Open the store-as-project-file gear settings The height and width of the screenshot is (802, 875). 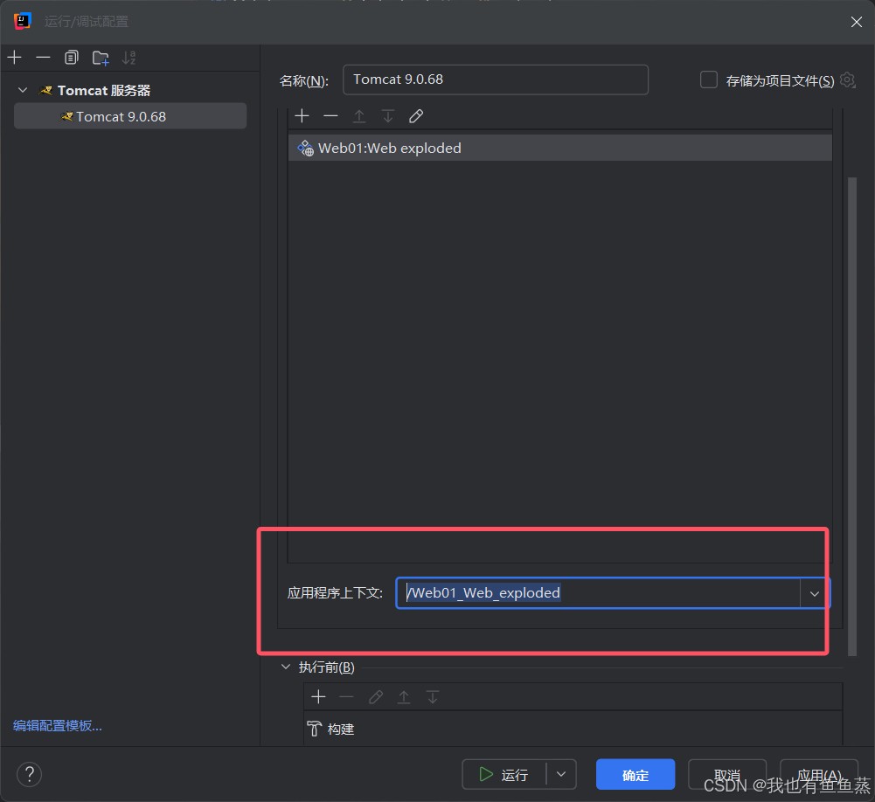[x=847, y=80]
